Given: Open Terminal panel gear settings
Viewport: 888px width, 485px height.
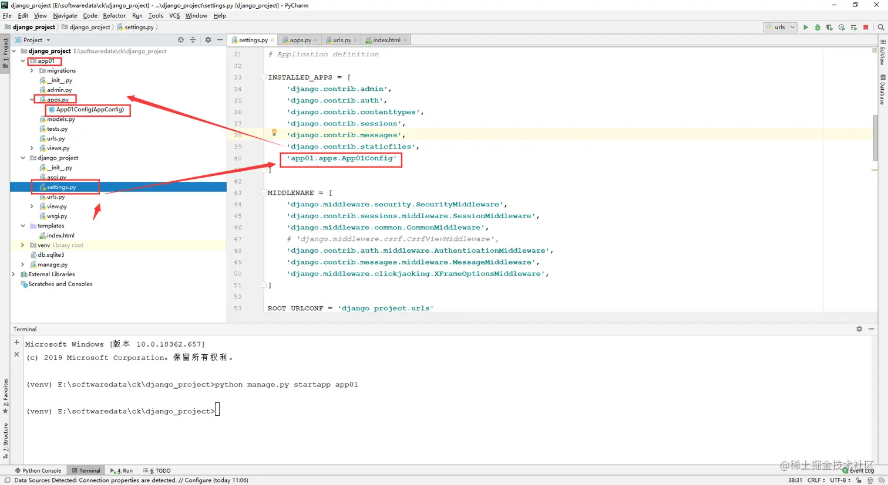Looking at the screenshot, I should click(x=859, y=329).
